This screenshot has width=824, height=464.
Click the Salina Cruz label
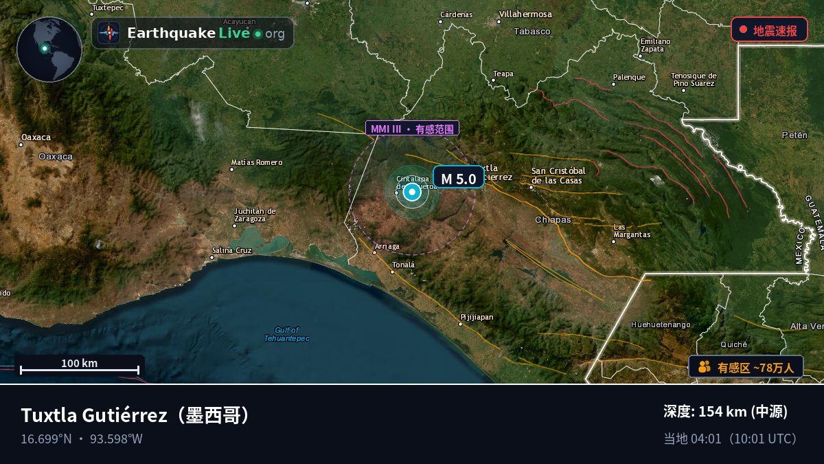pos(232,250)
